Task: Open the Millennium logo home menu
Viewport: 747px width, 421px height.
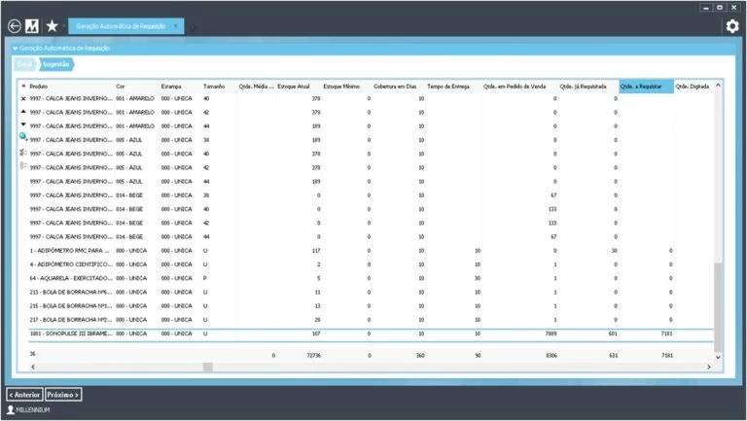Action: [32, 26]
